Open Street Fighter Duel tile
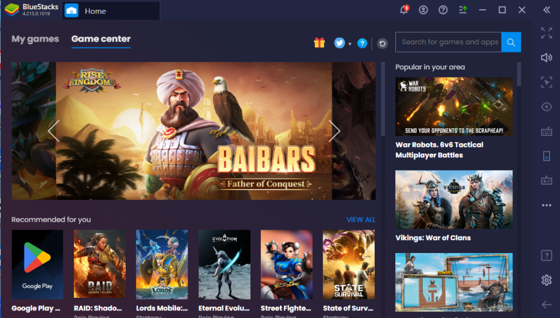 click(x=287, y=264)
